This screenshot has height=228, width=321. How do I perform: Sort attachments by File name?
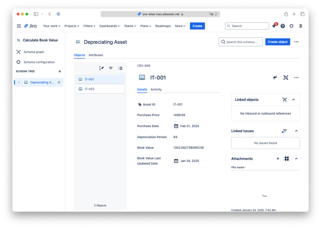coord(238,167)
